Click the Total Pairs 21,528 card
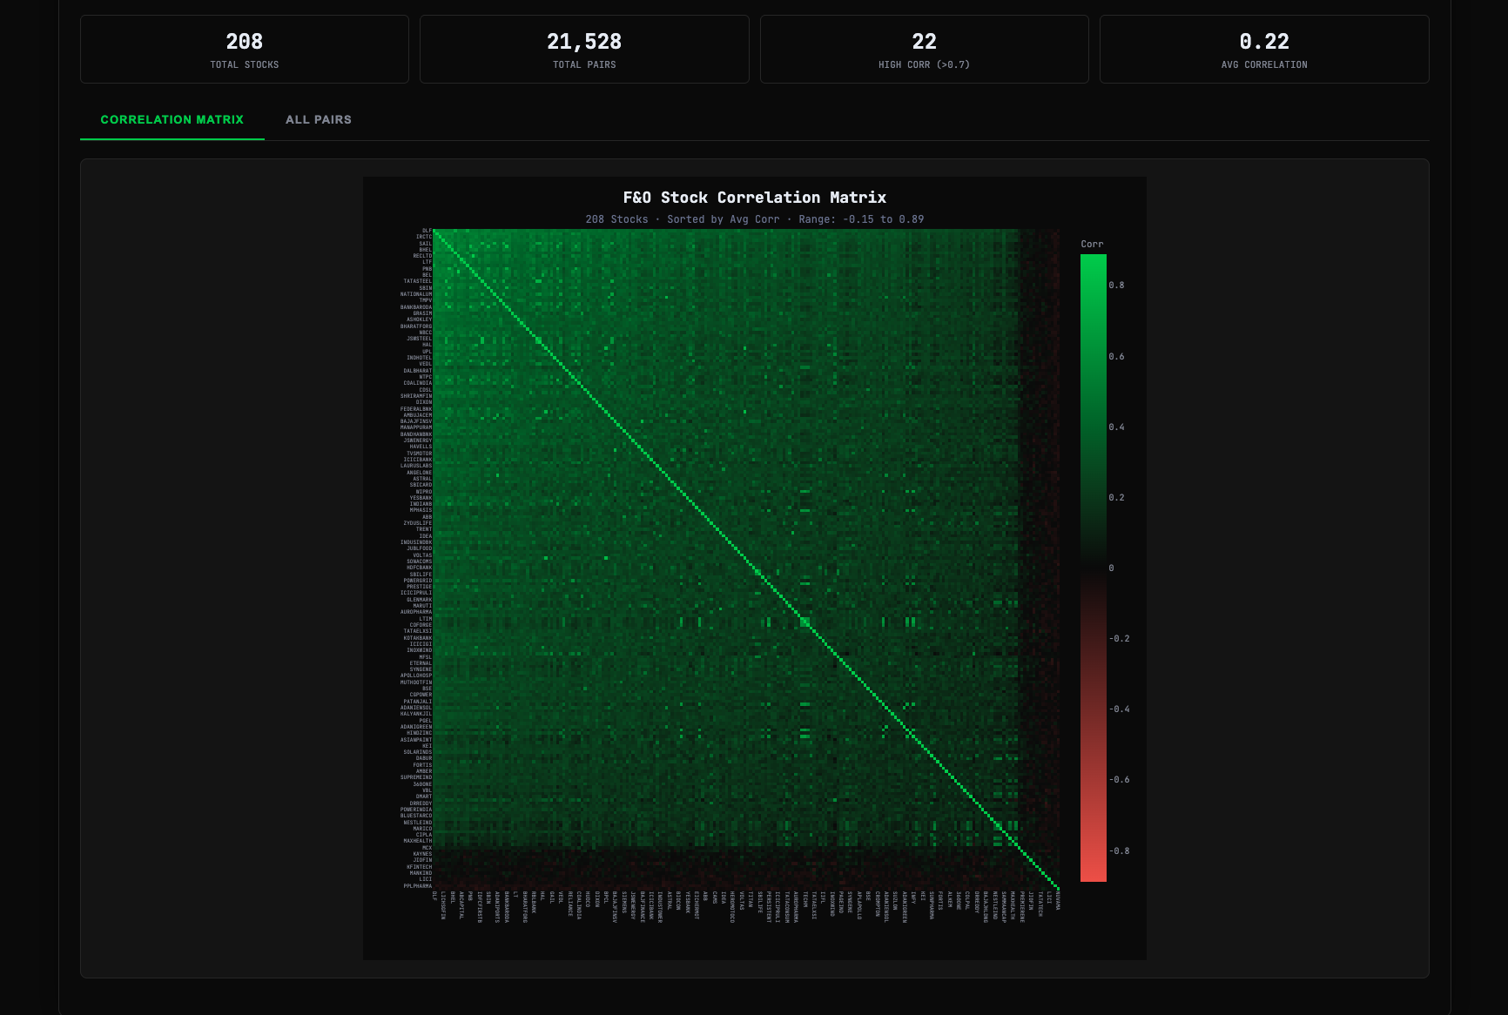The width and height of the screenshot is (1508, 1015). (584, 50)
